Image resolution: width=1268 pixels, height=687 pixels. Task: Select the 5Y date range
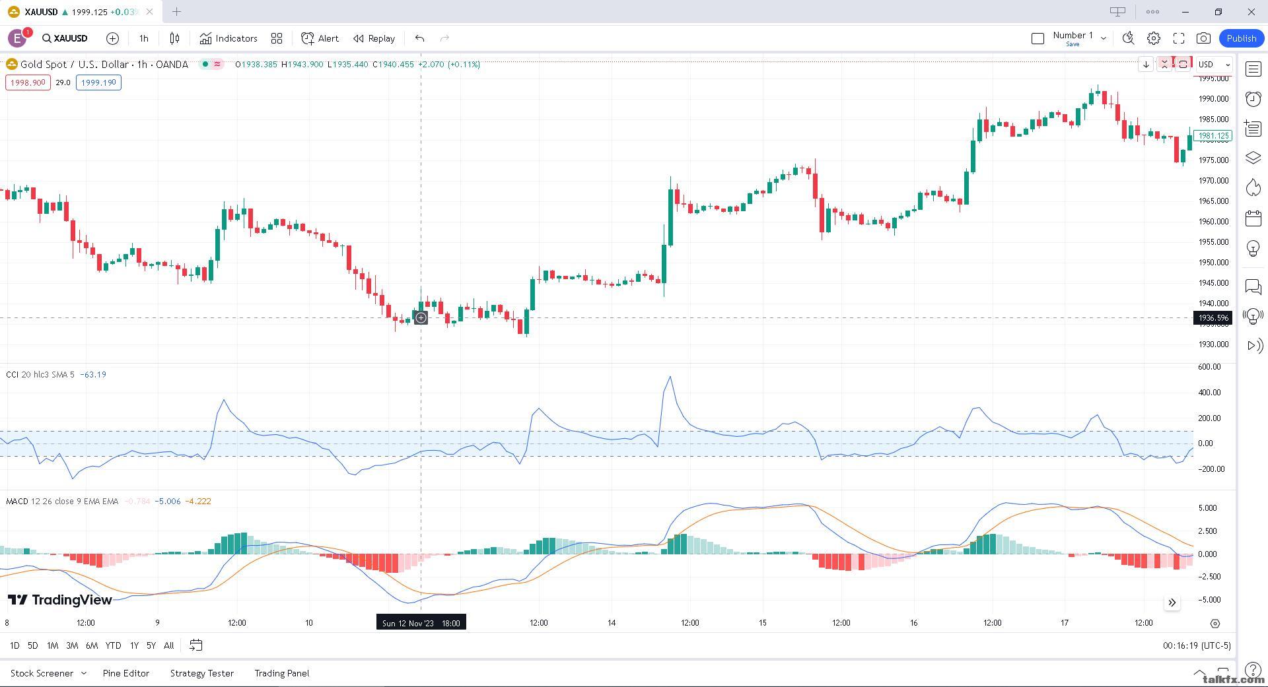pyautogui.click(x=151, y=645)
